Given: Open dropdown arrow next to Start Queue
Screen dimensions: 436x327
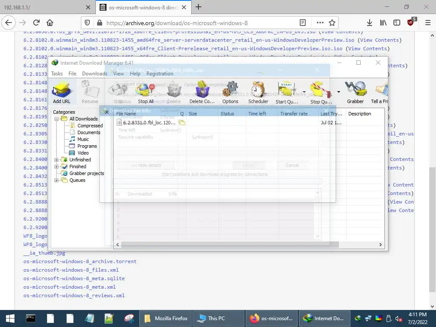Looking at the screenshot, I should (304, 92).
